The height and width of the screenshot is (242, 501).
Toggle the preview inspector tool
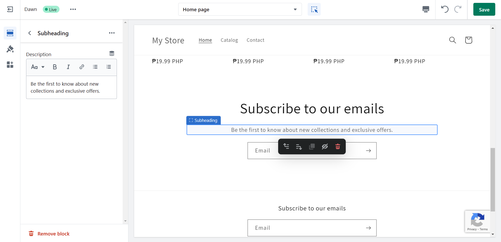[x=314, y=9]
